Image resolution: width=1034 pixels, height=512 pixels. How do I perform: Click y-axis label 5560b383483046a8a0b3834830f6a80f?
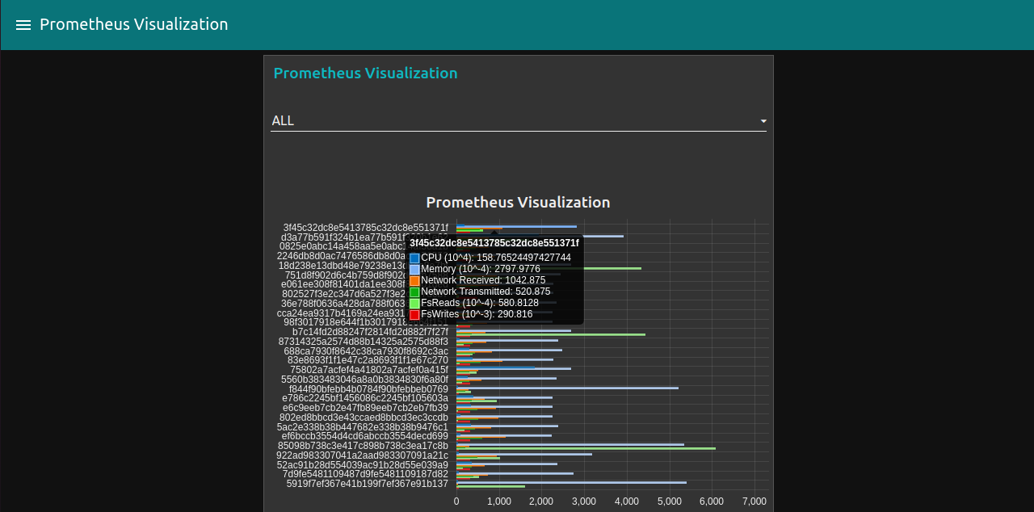pos(364,380)
